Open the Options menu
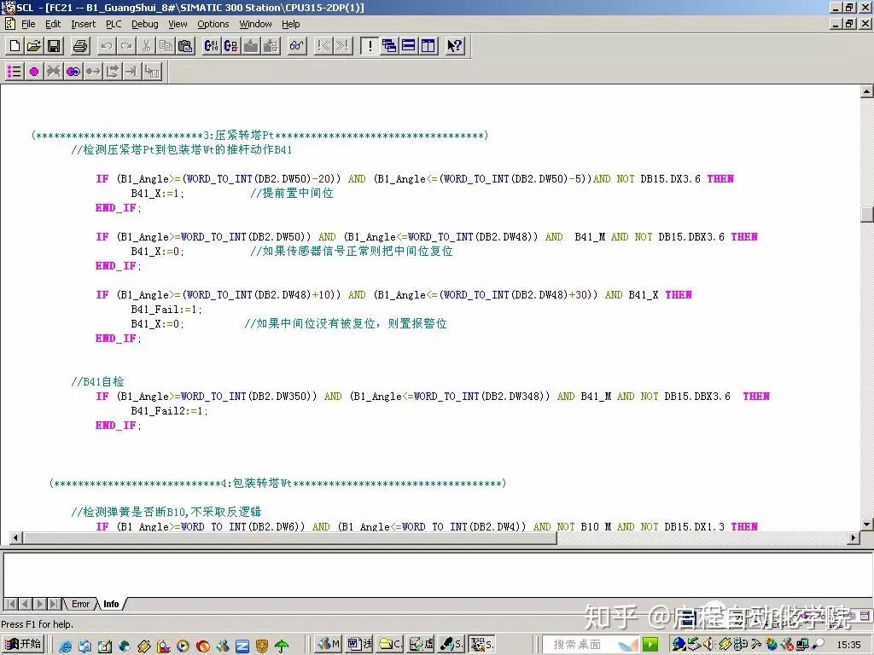Screen dimensions: 874x655 click(x=213, y=24)
